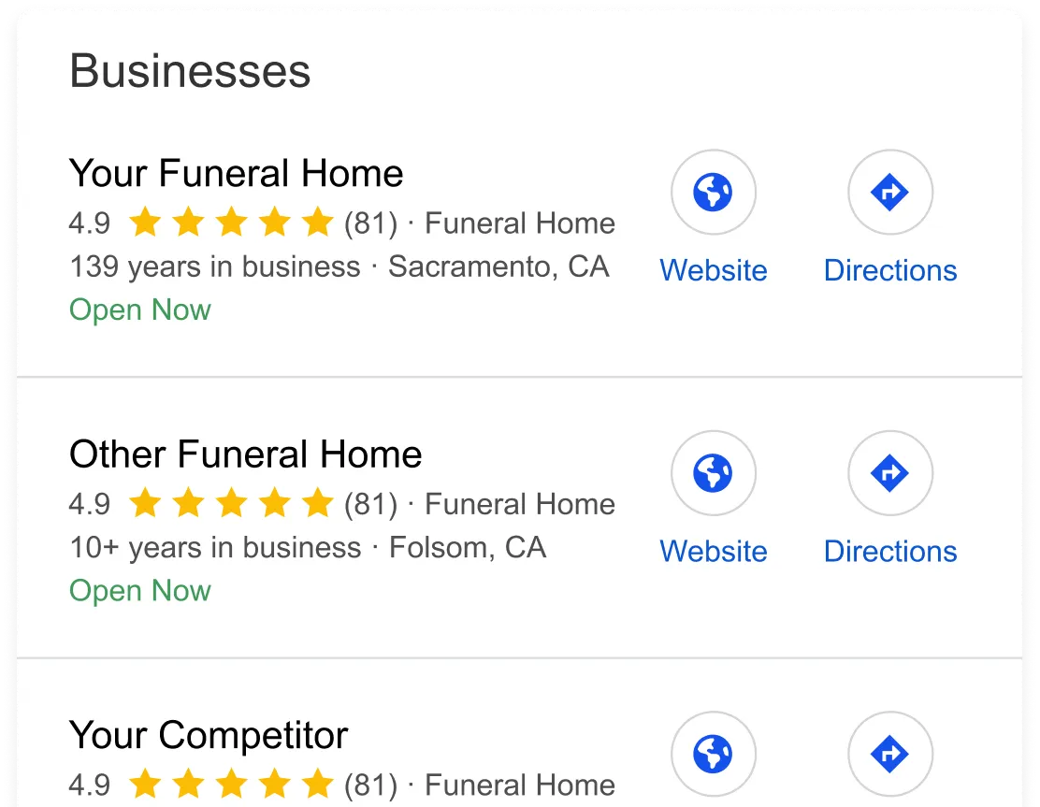This screenshot has height=807, width=1040.
Task: Click Open Now status under Your Funeral Home
Action: pos(140,310)
